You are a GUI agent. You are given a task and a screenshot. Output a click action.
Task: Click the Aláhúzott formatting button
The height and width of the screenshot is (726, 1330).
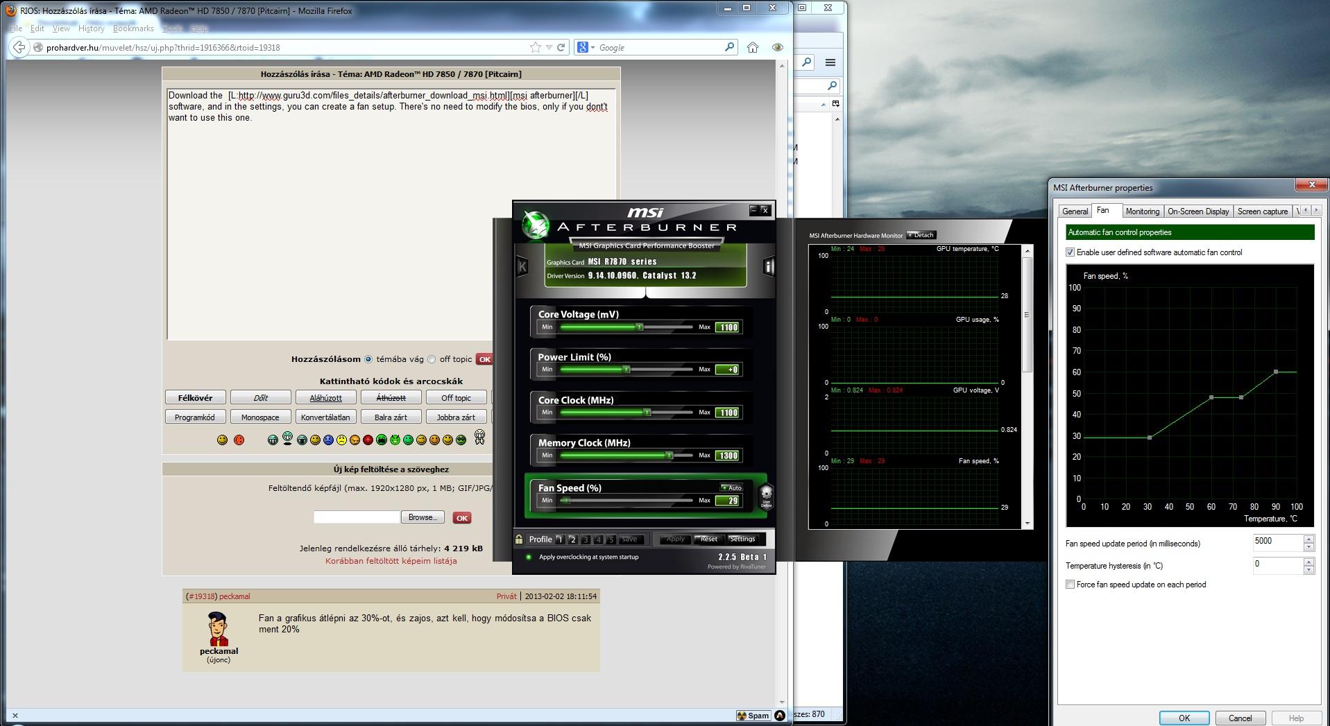[325, 398]
